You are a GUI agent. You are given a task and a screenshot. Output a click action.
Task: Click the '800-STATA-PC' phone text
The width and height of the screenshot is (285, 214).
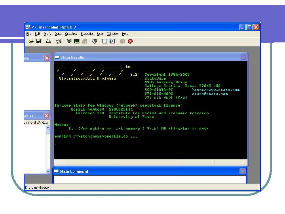coord(159,90)
